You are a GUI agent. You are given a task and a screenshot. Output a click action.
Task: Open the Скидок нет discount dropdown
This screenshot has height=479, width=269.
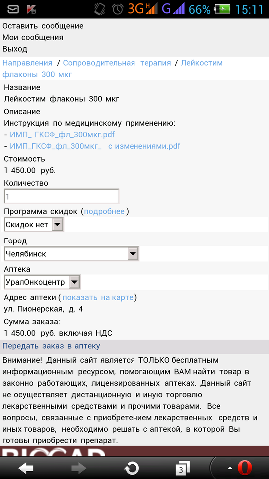34,225
